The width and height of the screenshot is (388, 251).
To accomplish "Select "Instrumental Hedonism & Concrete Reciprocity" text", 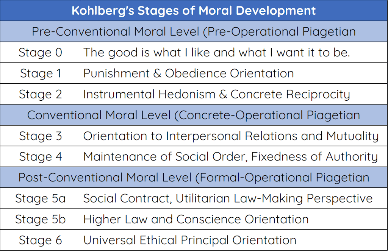I will click(x=216, y=94).
